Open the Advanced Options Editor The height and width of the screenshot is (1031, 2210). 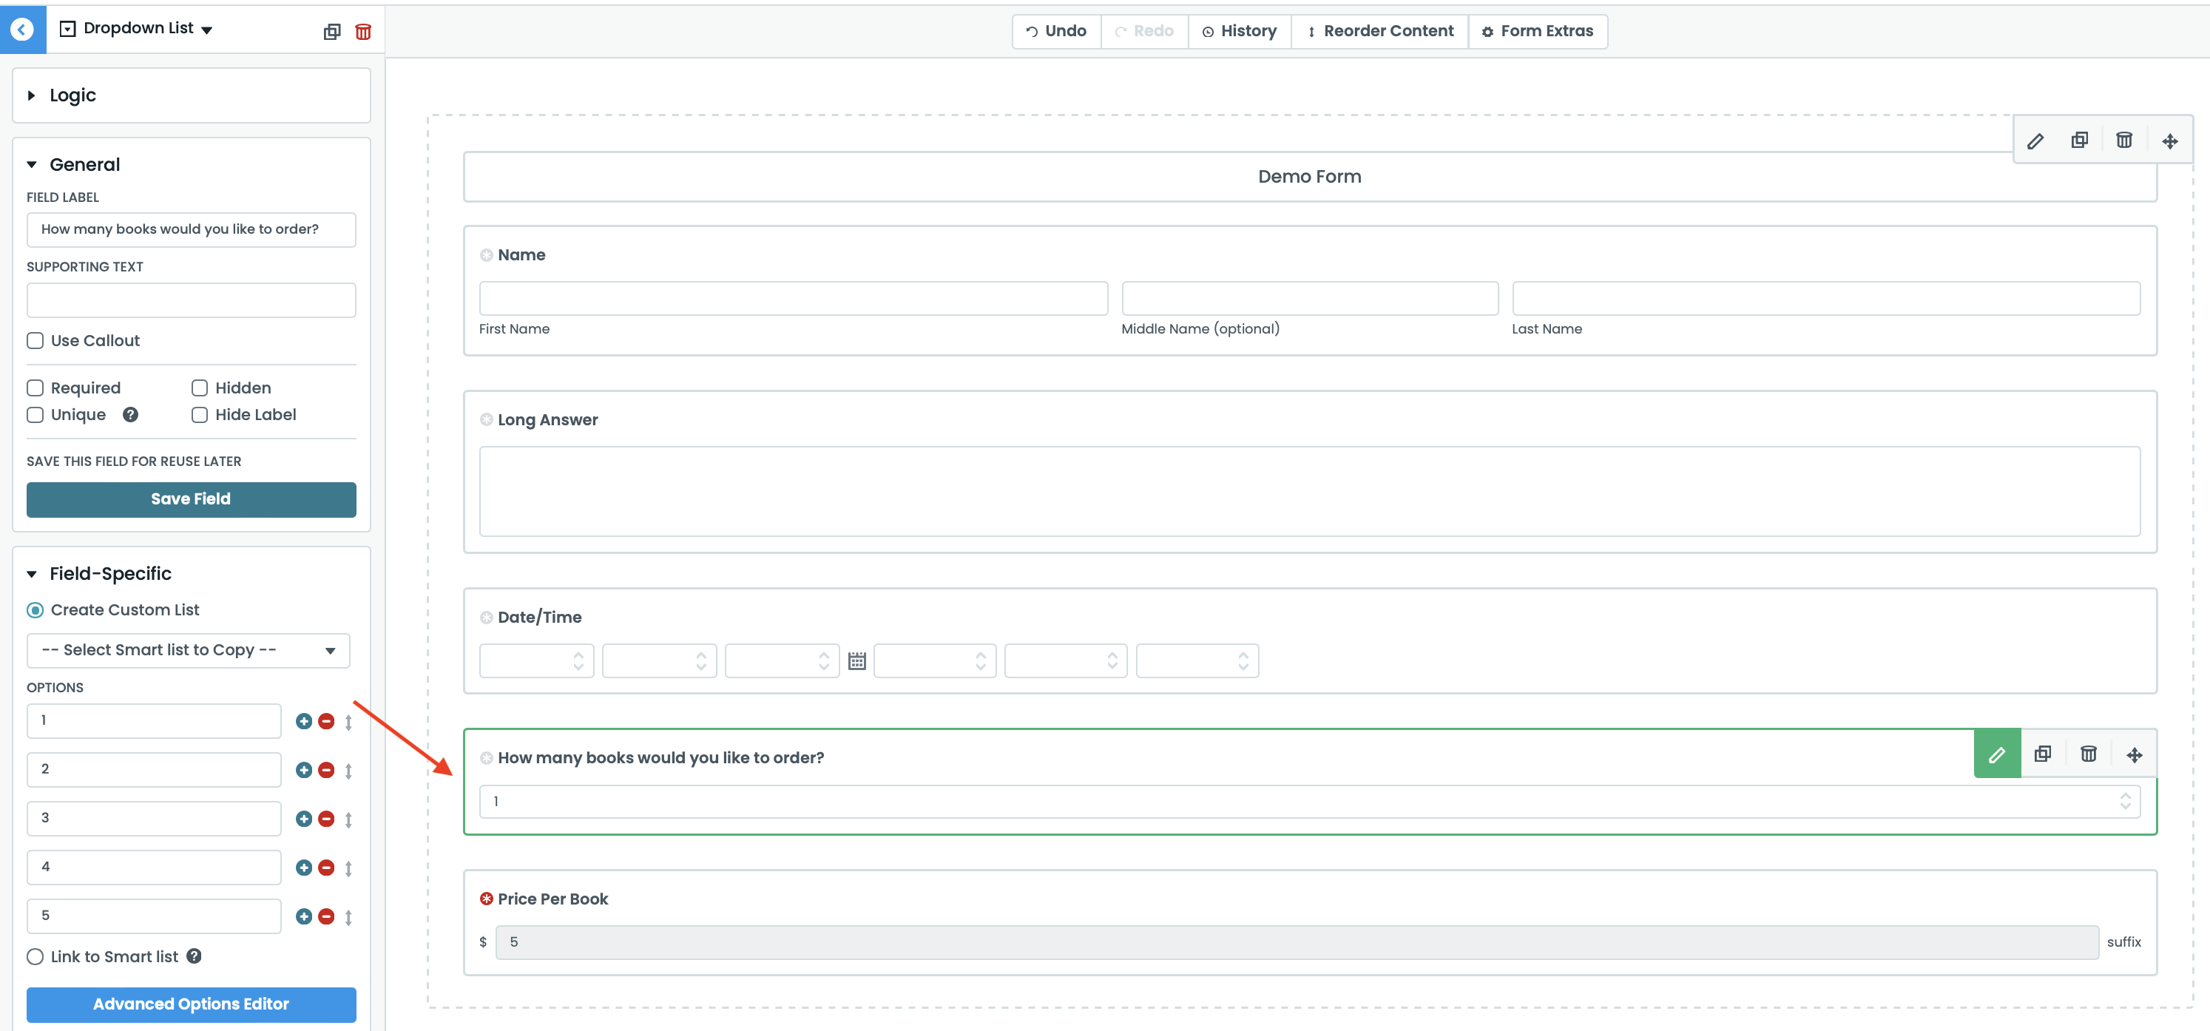(x=191, y=1004)
